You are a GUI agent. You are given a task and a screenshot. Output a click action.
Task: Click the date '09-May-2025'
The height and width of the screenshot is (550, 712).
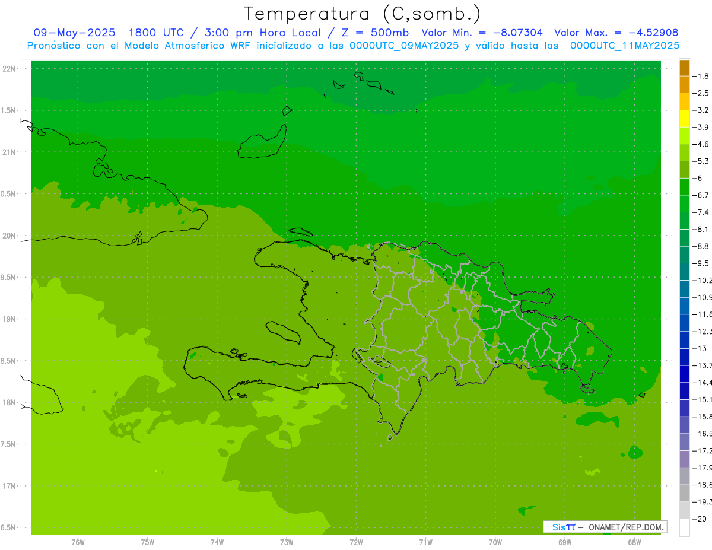click(x=74, y=33)
